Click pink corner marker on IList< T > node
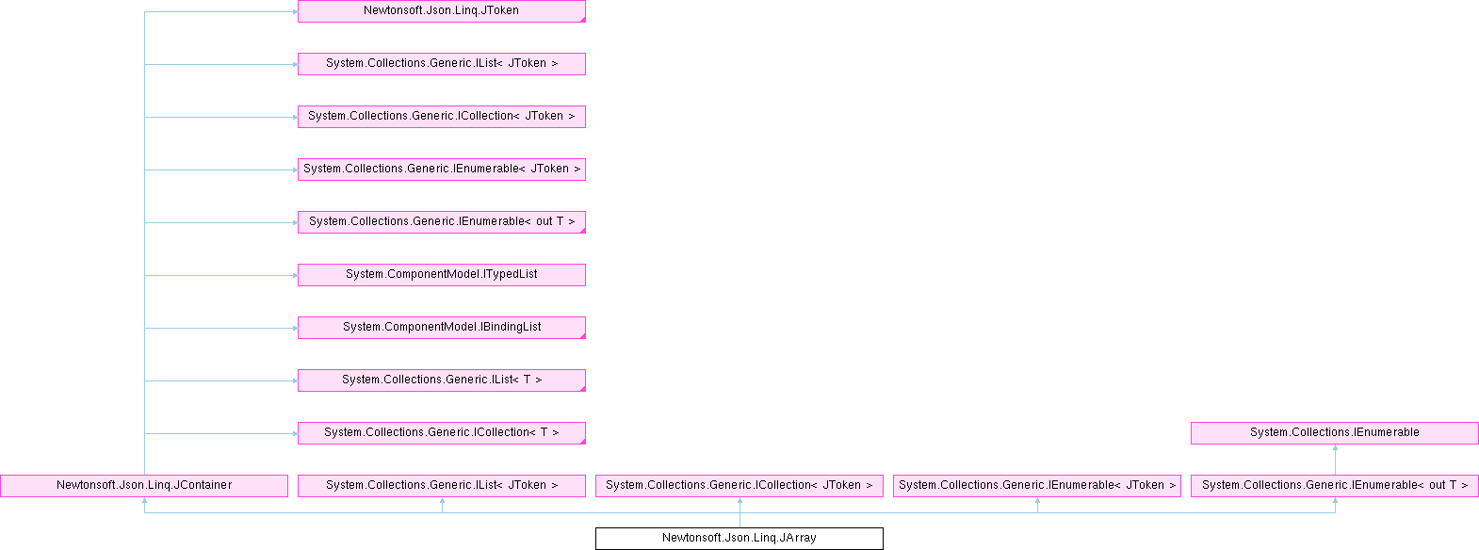The height and width of the screenshot is (550, 1479). click(x=582, y=388)
